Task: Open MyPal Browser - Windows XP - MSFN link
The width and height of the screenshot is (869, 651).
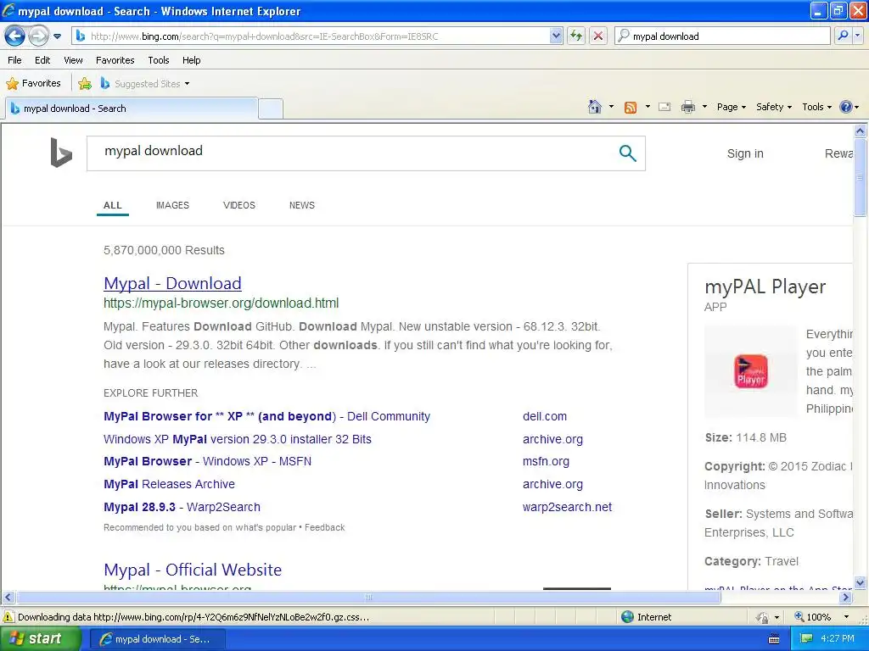Action: coord(207,461)
